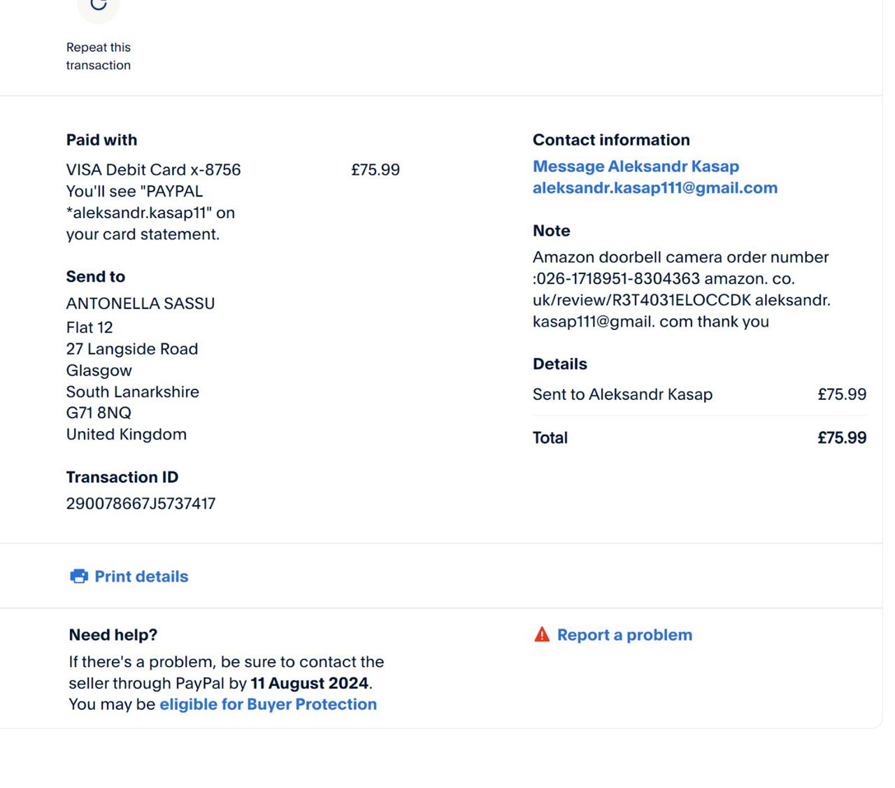Click the Need help? heading
This screenshot has width=895, height=788.
click(x=113, y=635)
